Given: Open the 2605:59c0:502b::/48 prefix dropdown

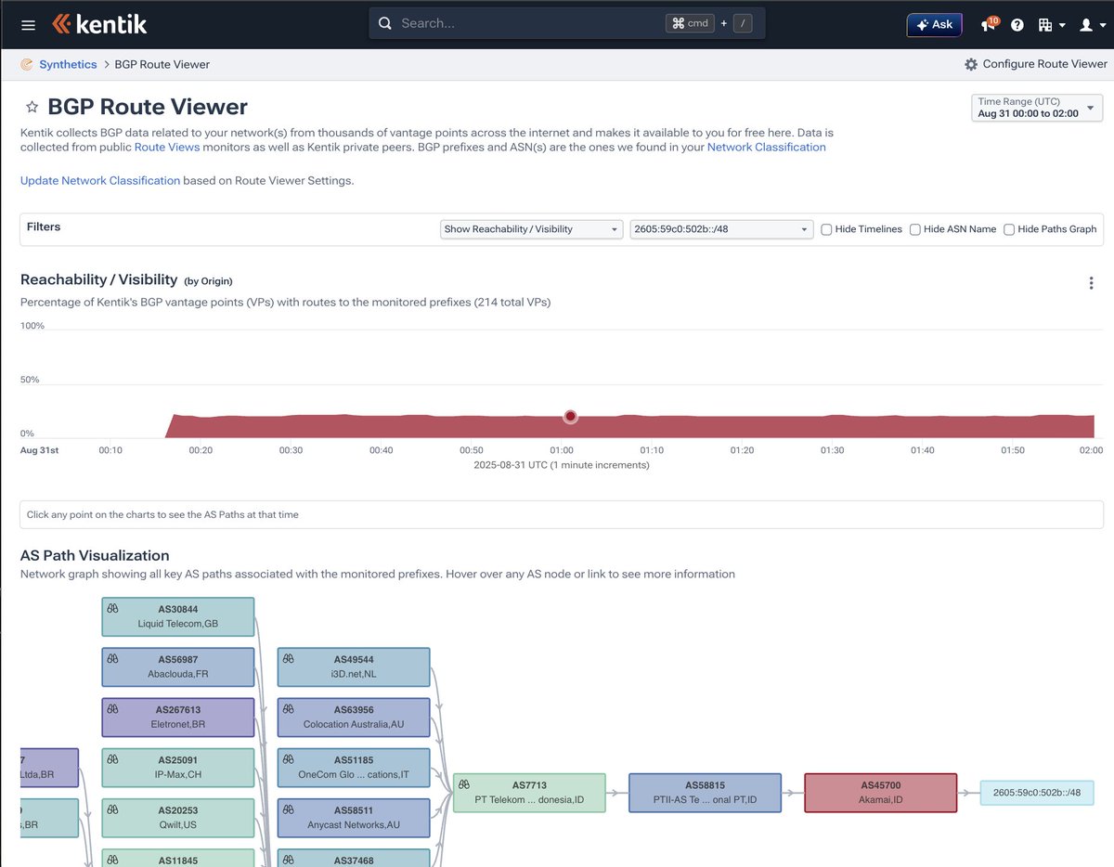Looking at the screenshot, I should [x=721, y=229].
